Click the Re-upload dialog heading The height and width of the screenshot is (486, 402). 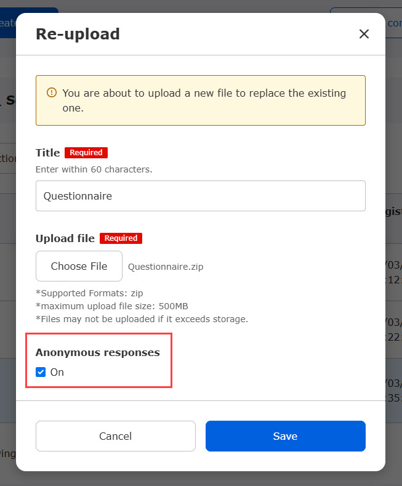(x=78, y=34)
